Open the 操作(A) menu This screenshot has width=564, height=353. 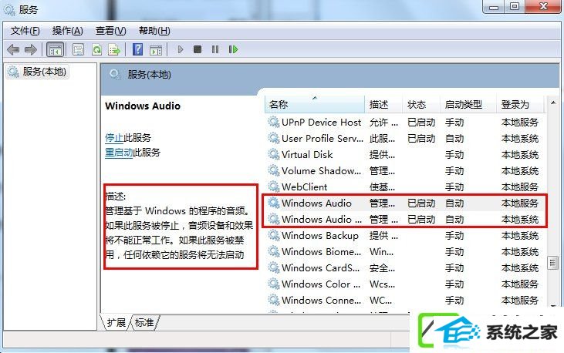68,31
